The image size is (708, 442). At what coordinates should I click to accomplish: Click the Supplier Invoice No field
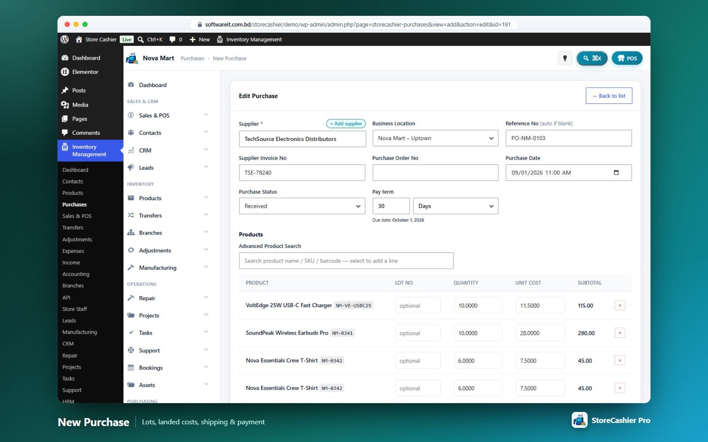coord(302,173)
